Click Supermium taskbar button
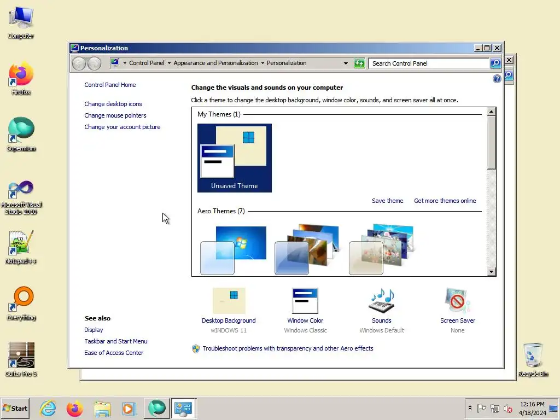The width and height of the screenshot is (560, 420). coord(157,408)
